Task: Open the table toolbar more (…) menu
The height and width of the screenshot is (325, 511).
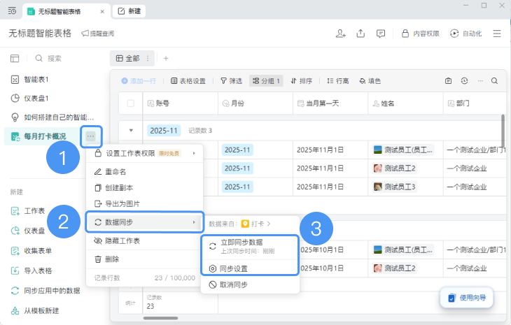Action: tap(480, 81)
